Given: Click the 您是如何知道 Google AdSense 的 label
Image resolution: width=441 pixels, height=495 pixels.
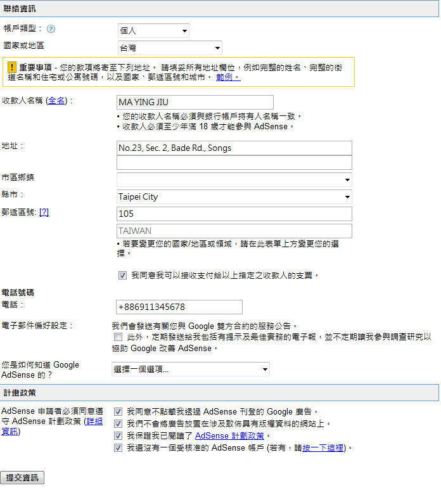Looking at the screenshot, I should (x=40, y=370).
